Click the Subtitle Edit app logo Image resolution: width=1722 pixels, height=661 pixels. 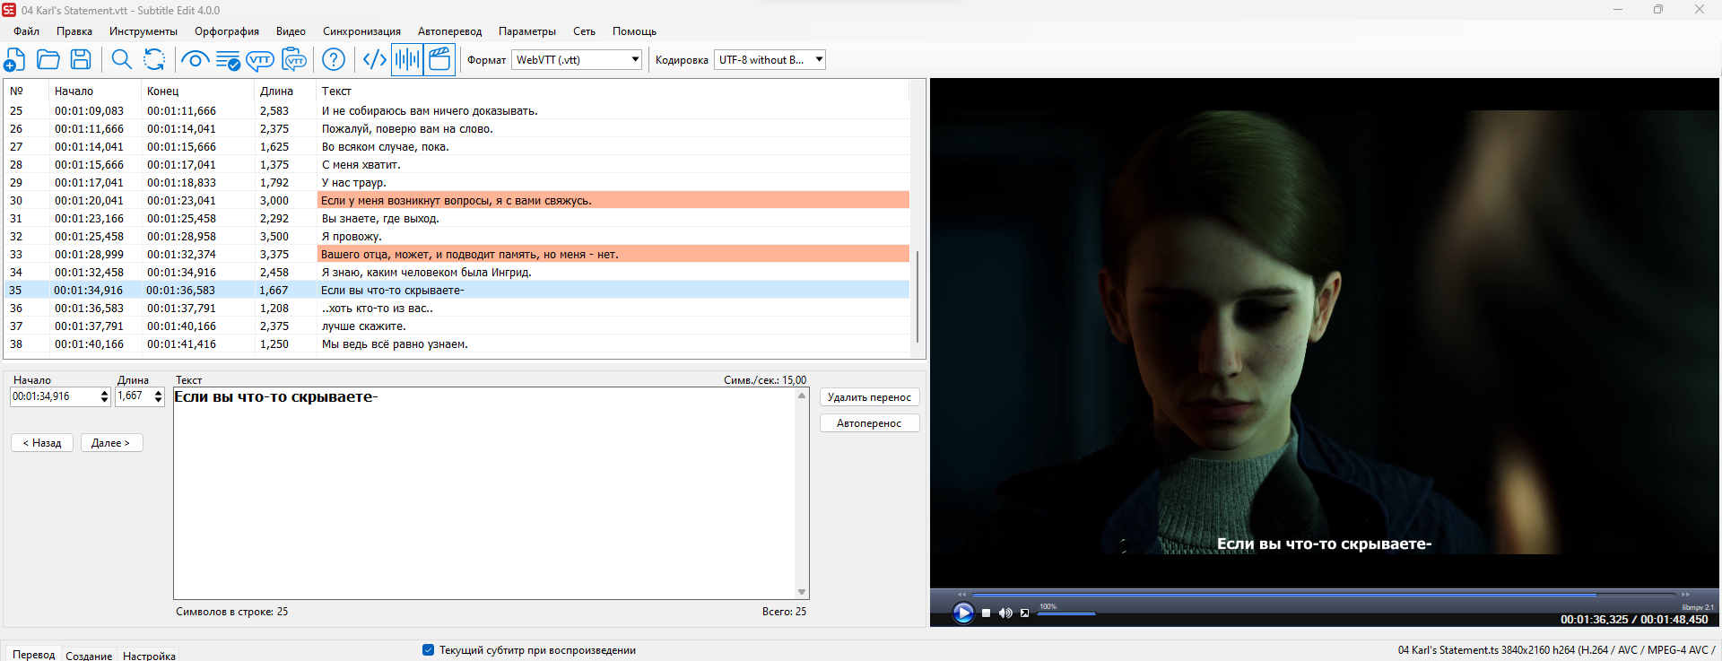pos(9,10)
